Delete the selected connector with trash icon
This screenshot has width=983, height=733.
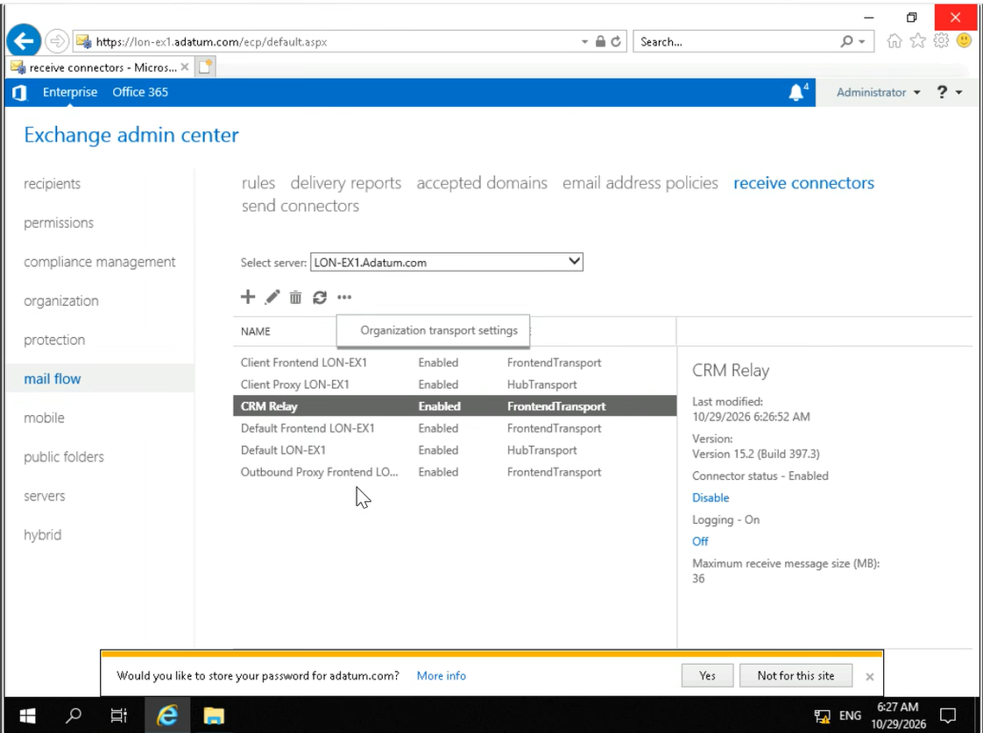(x=295, y=297)
